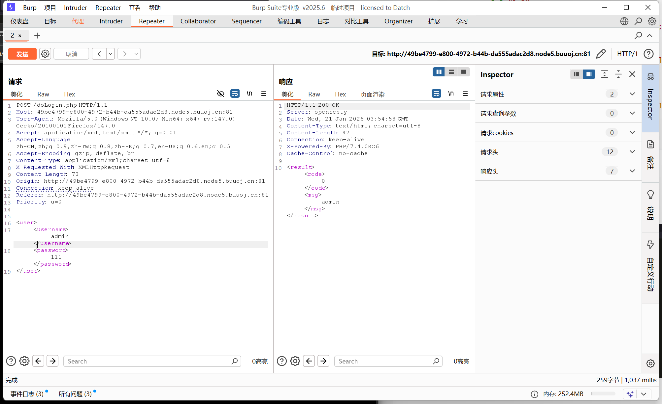The height and width of the screenshot is (404, 662).
Task: Open the request hamburger options menu
Action: tap(264, 94)
